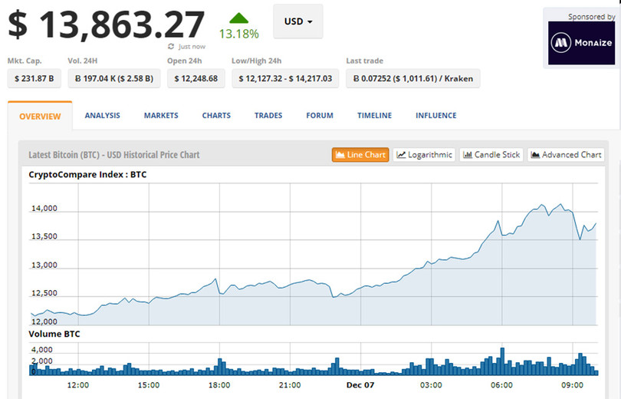Click the refresh icon beside Just now
Screen dimensions: 621x399
click(170, 47)
